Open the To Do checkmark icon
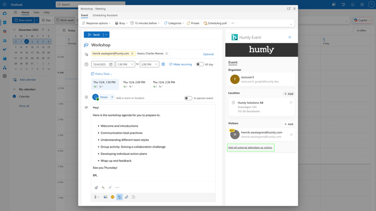376x211 pixels. (x=4, y=49)
